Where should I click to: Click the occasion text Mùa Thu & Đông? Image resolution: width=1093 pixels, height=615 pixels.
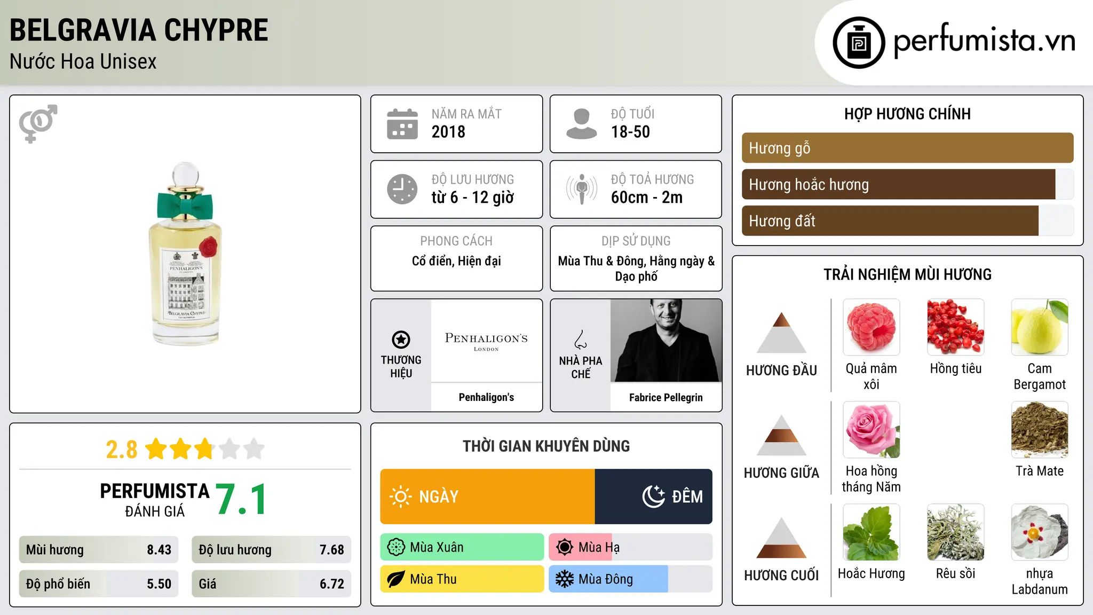[x=601, y=261]
